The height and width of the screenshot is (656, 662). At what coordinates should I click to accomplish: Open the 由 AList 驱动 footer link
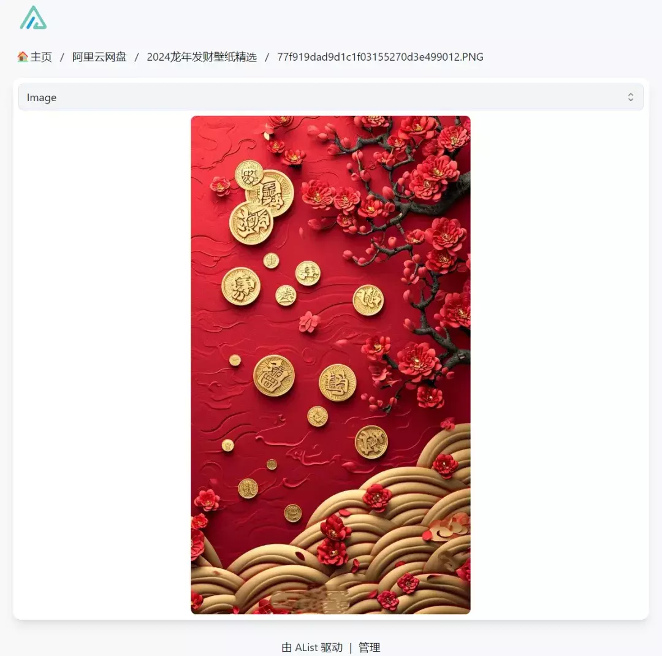312,647
